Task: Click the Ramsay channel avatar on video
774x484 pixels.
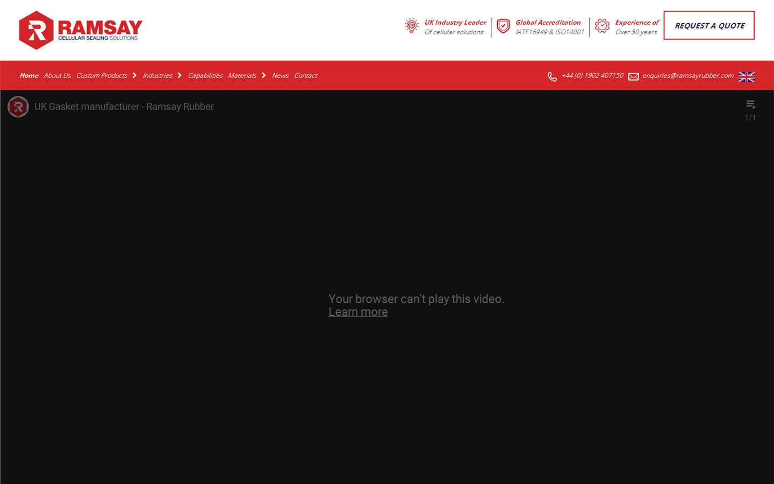Action: coord(18,106)
